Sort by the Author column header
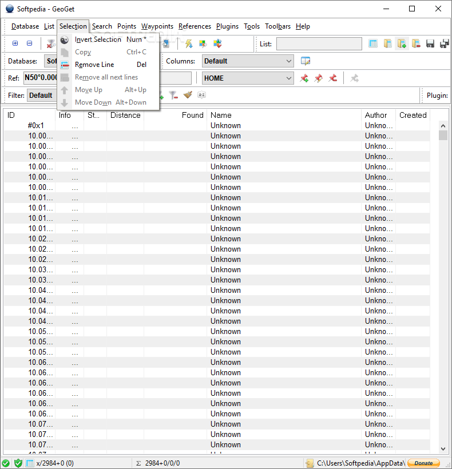This screenshot has width=452, height=469. click(378, 115)
